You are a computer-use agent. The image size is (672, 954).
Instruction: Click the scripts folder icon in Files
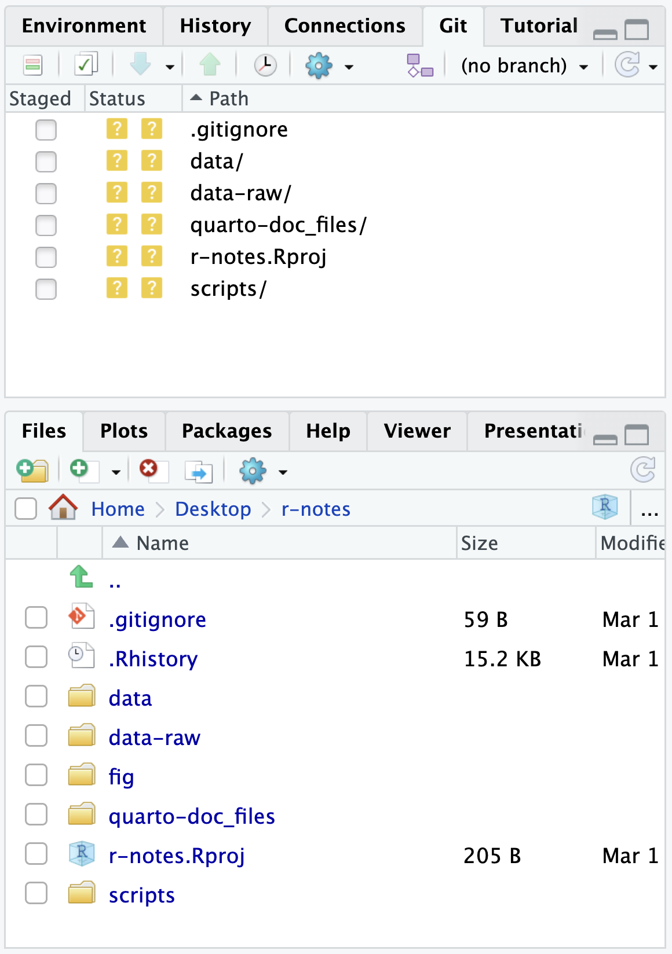point(82,893)
